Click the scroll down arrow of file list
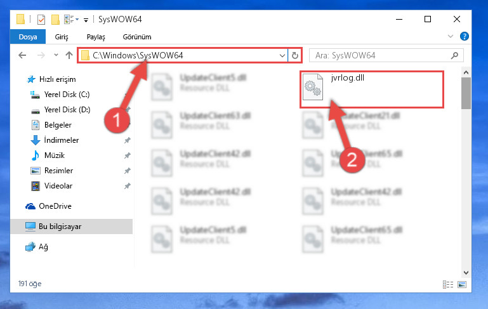The width and height of the screenshot is (488, 309). 466,273
